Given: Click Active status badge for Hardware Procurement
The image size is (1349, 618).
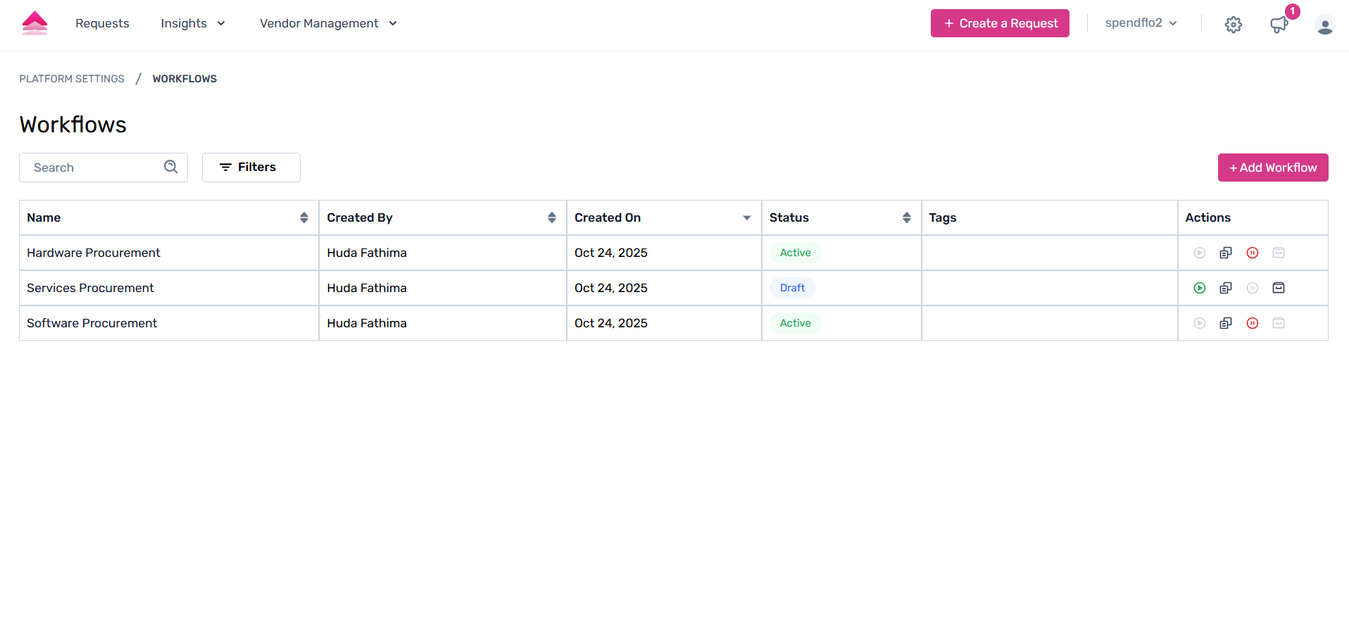Looking at the screenshot, I should point(796,253).
